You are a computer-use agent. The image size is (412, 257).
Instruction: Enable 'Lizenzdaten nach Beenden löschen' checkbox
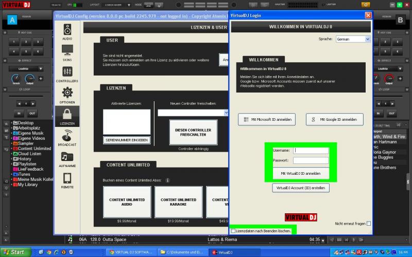[233, 231]
